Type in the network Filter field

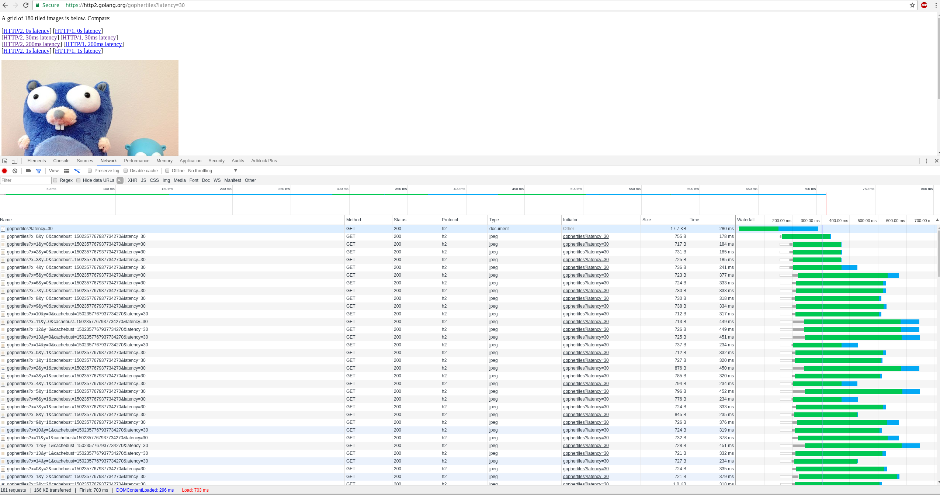coord(25,180)
